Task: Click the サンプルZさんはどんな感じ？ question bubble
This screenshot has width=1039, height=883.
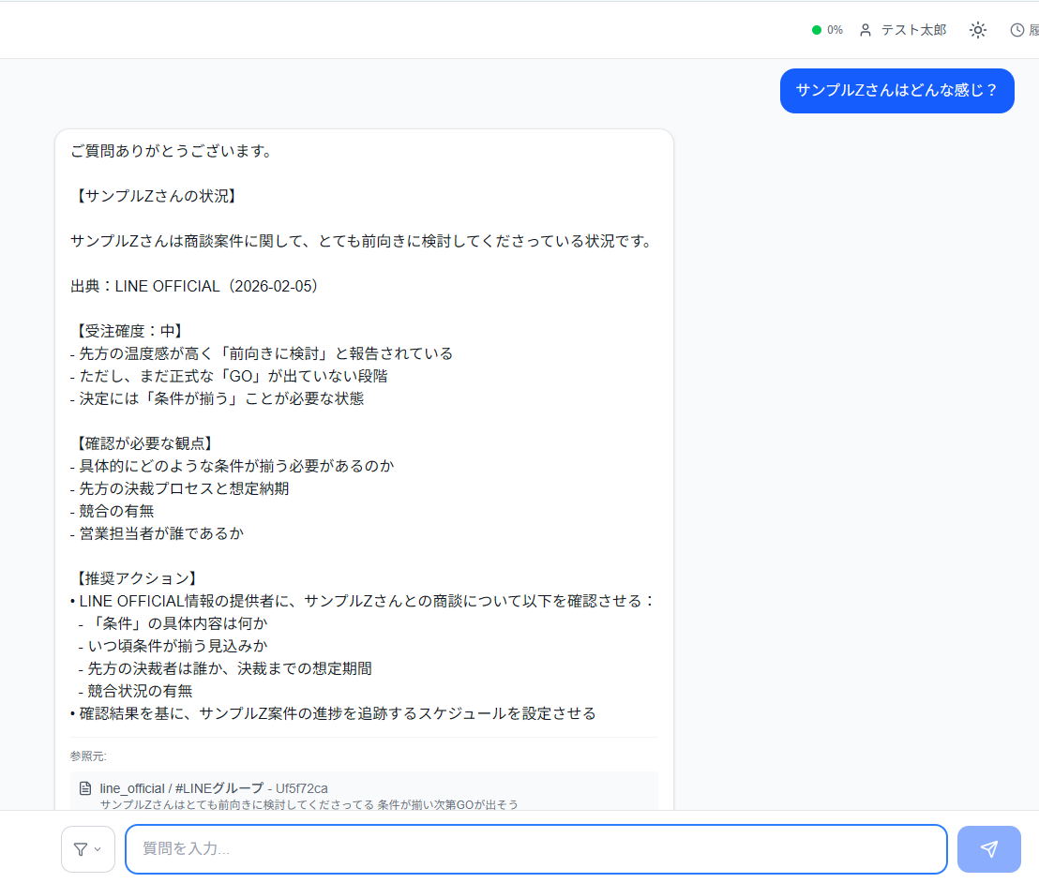Action: tap(896, 91)
